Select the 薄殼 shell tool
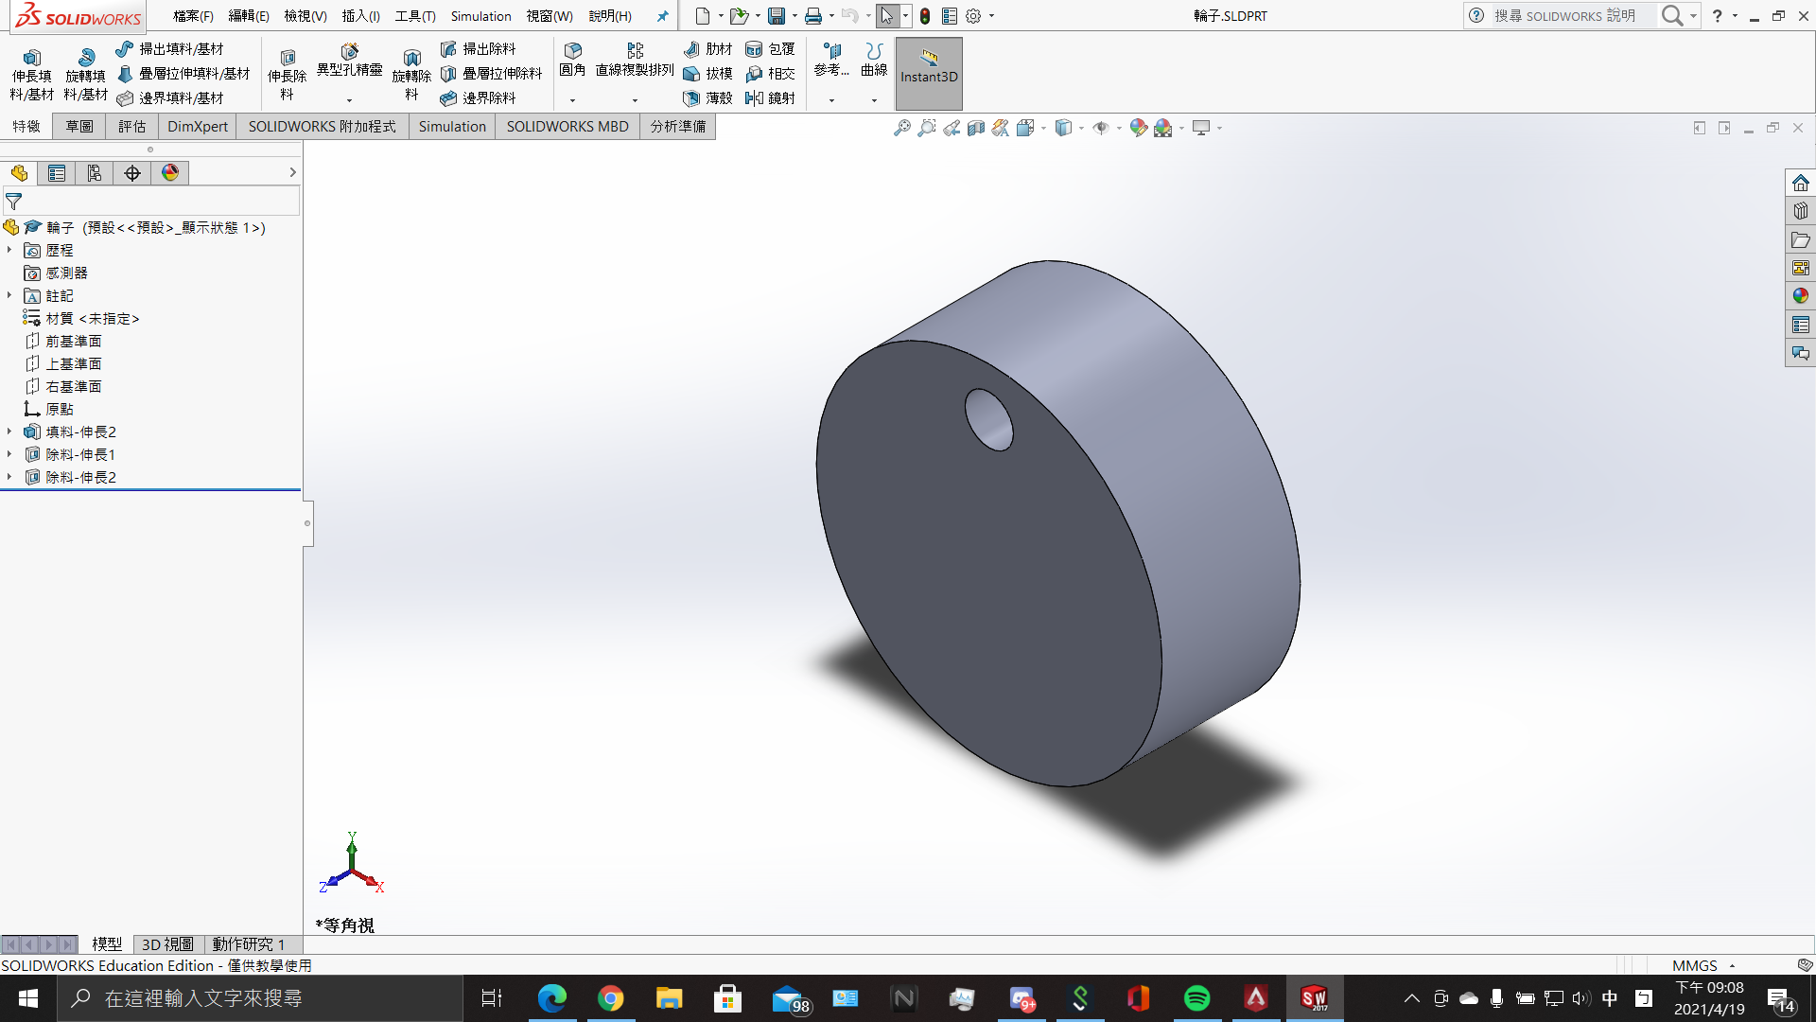The height and width of the screenshot is (1022, 1816). (708, 97)
